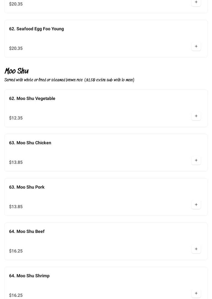Open the Seafood Egg Foo Young item title
The image size is (212, 299).
point(36,29)
